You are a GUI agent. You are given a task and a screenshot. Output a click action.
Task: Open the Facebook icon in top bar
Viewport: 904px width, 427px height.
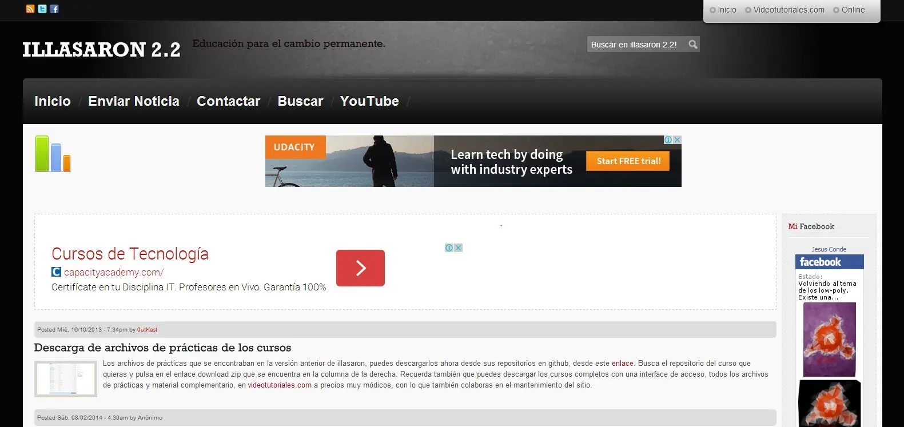coord(54,9)
